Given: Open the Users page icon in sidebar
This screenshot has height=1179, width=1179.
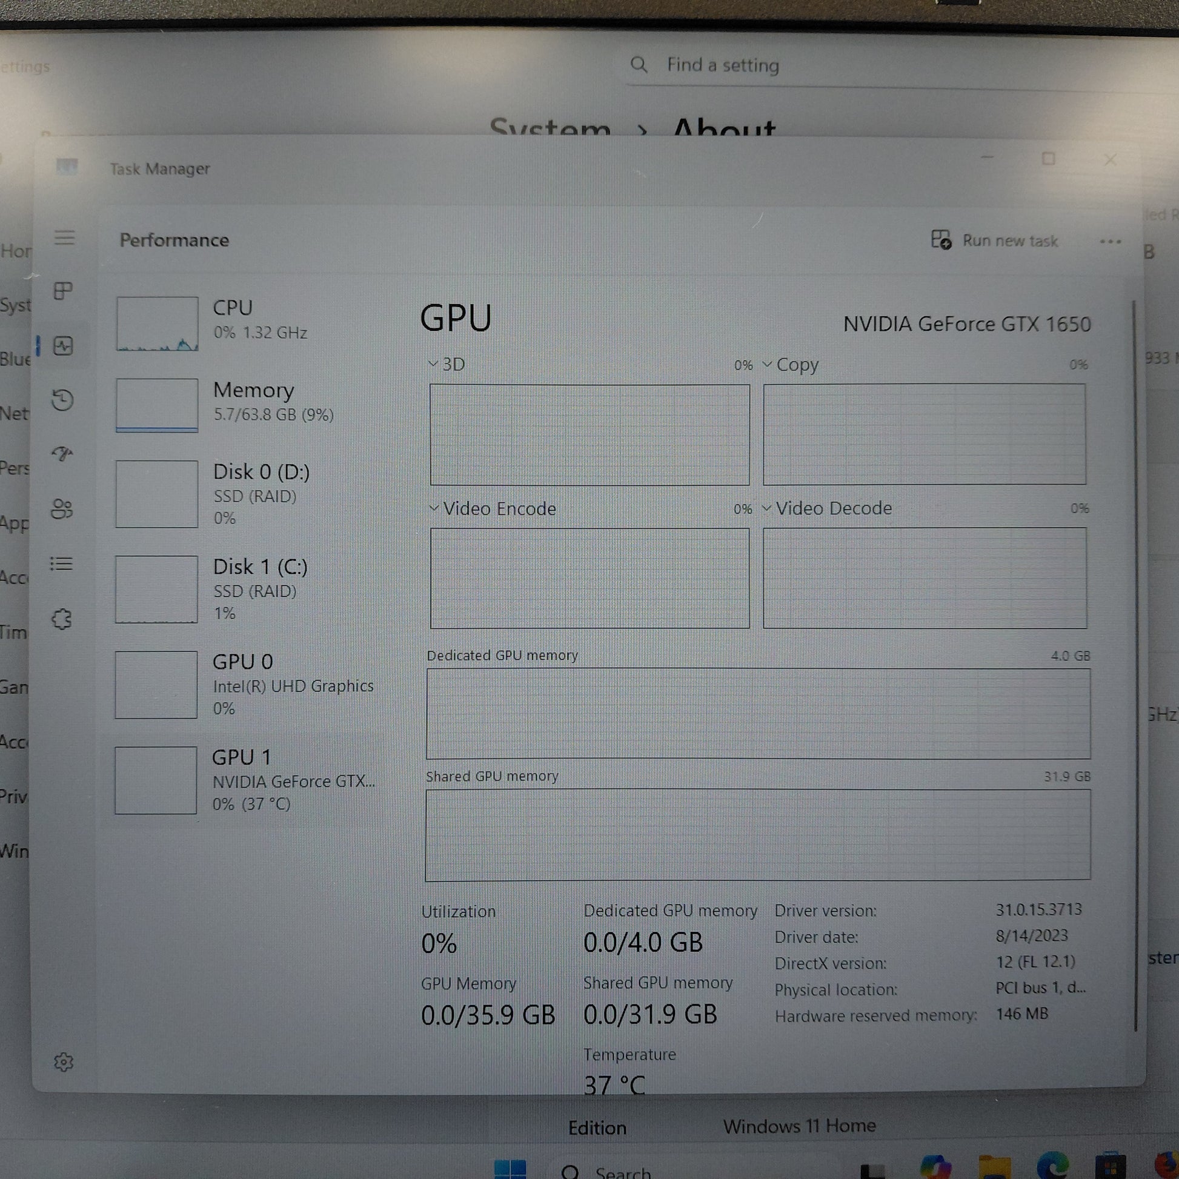Looking at the screenshot, I should pos(62,509).
